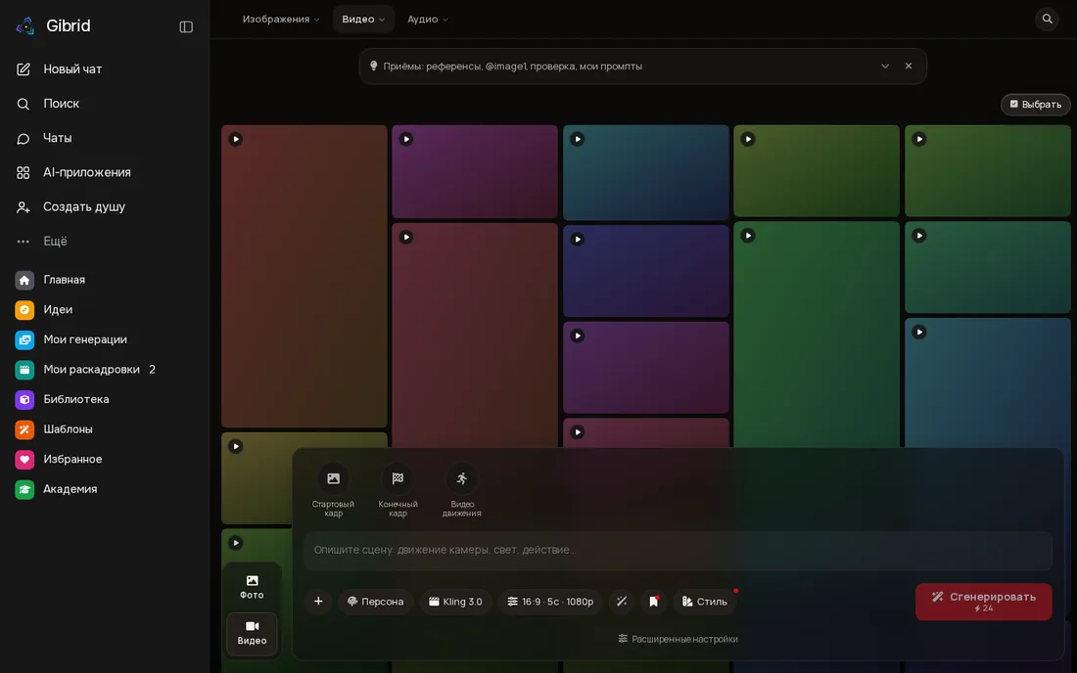Open the Изображения dropdown

[x=281, y=20]
